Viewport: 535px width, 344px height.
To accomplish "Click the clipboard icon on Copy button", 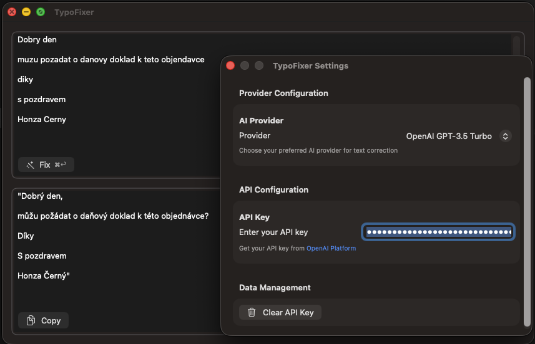I will [x=31, y=320].
